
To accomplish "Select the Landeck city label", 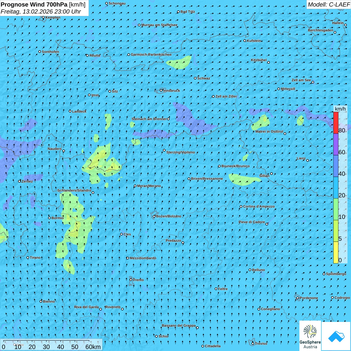I will 79,111.
